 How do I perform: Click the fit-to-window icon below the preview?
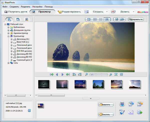tap(116, 74)
